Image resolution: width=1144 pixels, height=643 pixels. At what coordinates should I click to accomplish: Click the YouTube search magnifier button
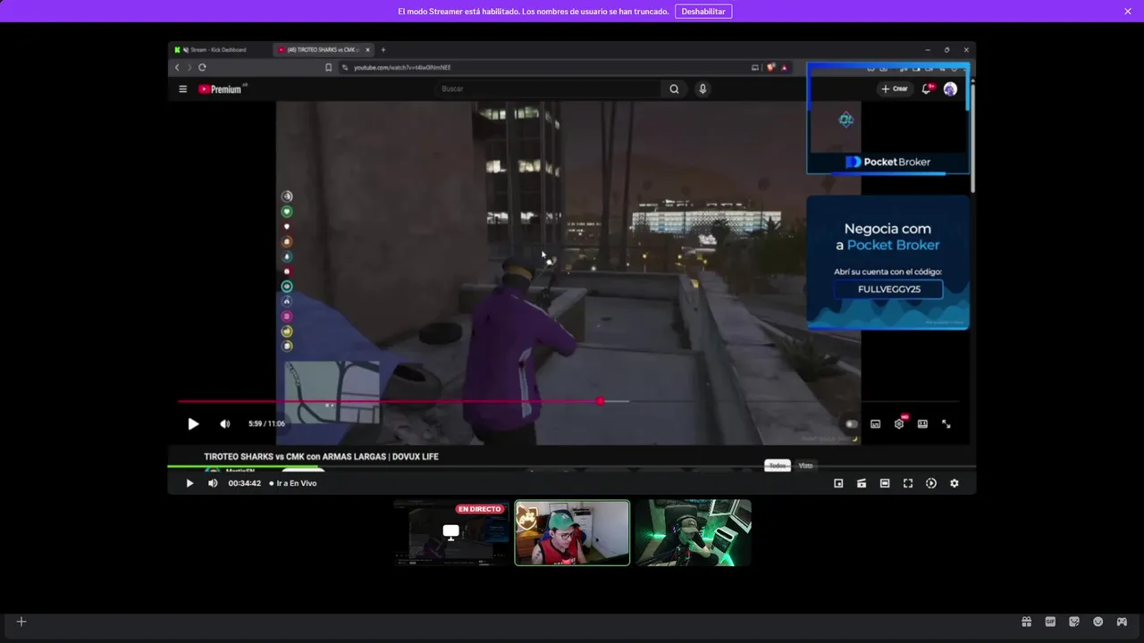[x=675, y=89]
